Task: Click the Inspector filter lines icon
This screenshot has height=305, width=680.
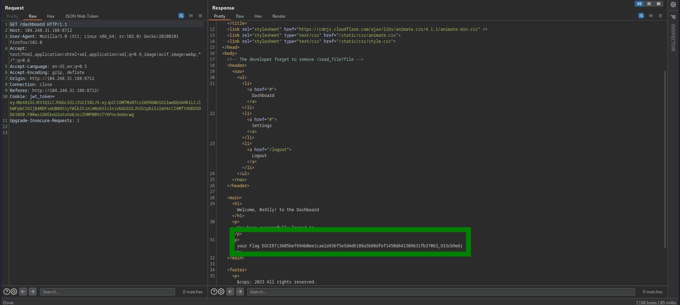Action: coord(673,17)
